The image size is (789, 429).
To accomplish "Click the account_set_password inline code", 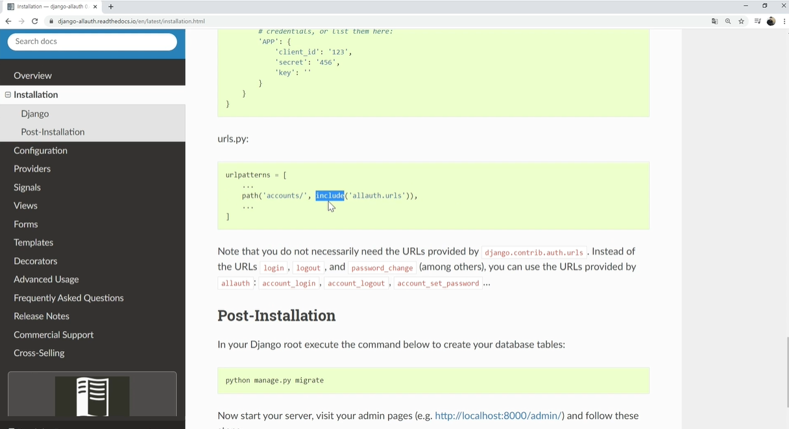I will pos(438,284).
